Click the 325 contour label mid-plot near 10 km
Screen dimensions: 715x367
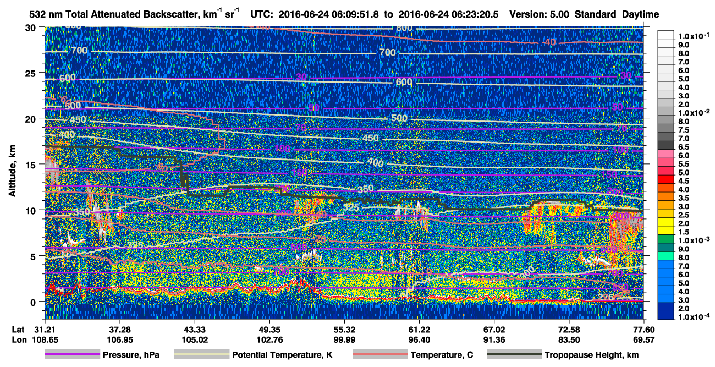350,207
